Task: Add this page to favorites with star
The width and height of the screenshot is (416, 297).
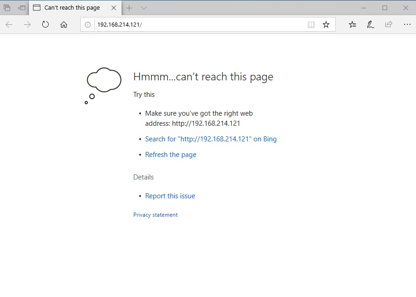Action: pyautogui.click(x=326, y=25)
